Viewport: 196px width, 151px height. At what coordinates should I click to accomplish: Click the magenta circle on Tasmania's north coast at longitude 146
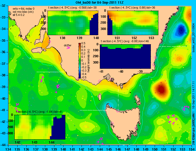point(118,111)
